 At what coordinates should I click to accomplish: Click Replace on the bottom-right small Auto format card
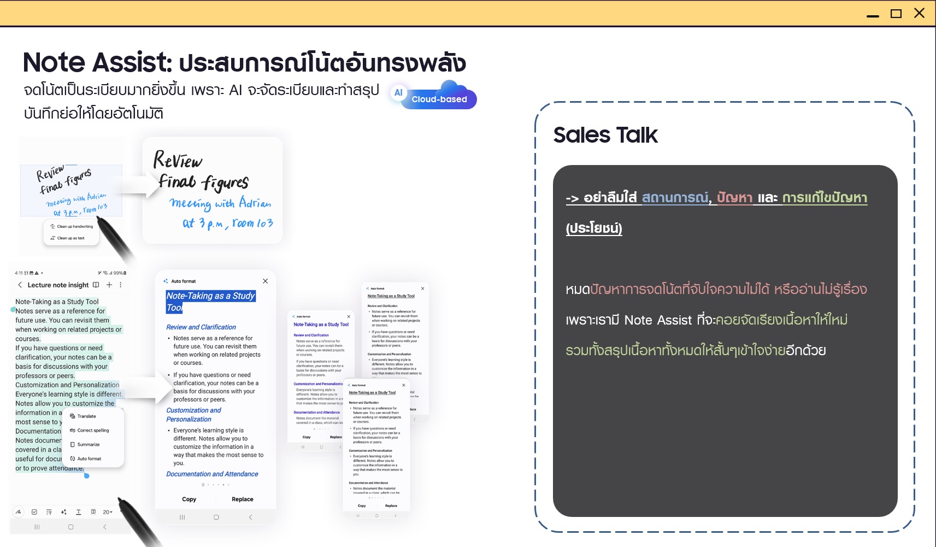[x=391, y=506]
